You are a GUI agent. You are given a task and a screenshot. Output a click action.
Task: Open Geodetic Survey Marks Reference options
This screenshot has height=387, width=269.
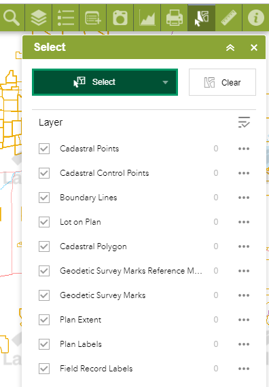(x=244, y=271)
